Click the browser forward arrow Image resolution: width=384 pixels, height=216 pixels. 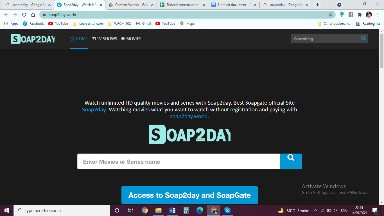[15, 15]
